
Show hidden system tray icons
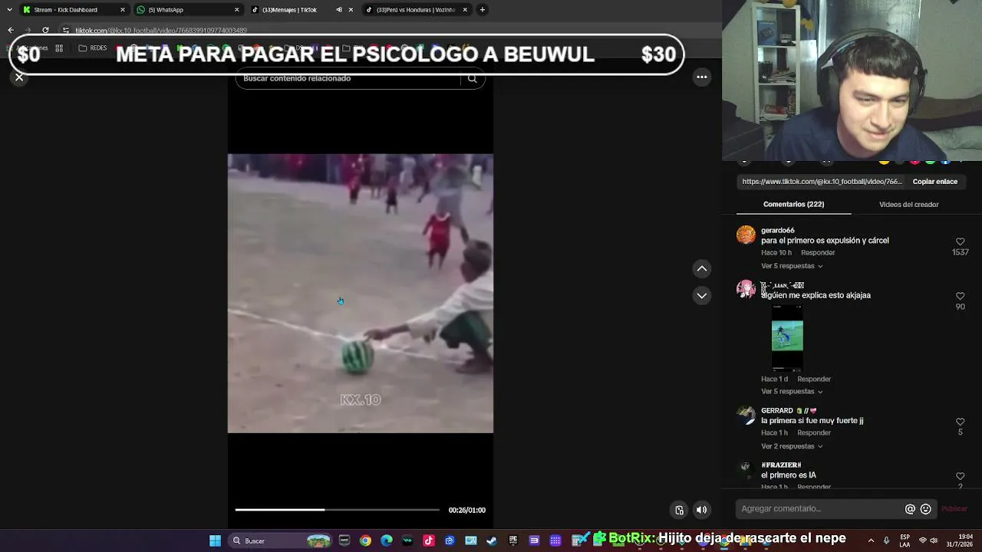pyautogui.click(x=871, y=540)
